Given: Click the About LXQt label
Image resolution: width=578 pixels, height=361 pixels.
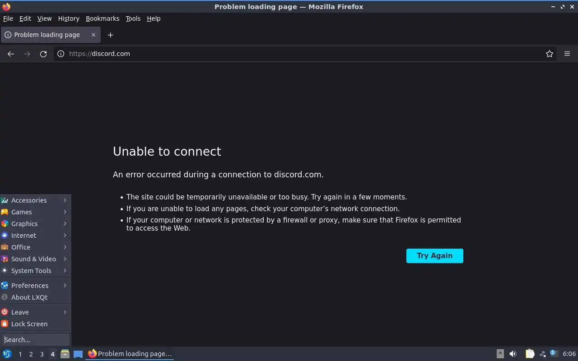Looking at the screenshot, I should [x=29, y=297].
